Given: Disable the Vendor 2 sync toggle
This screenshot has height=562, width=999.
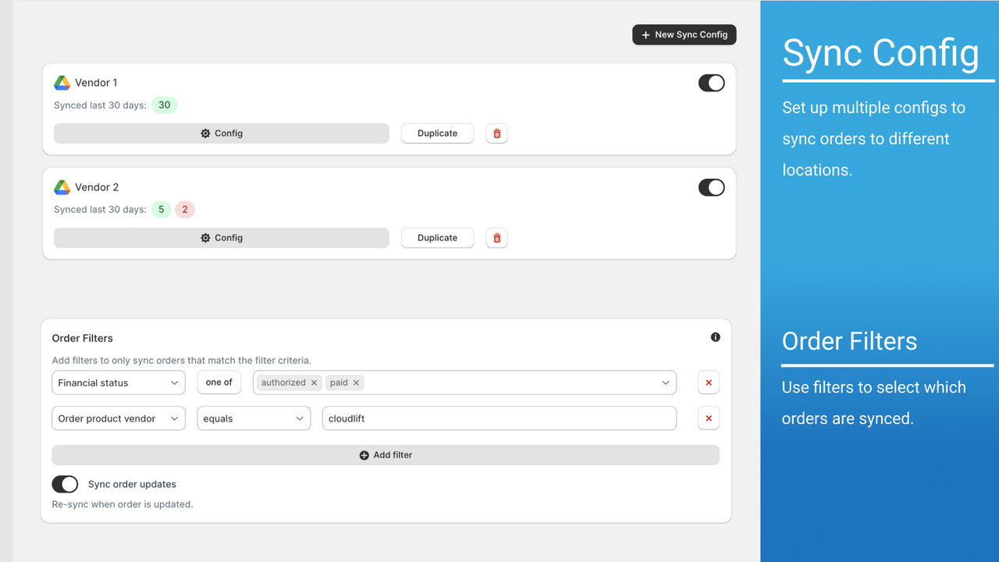Looking at the screenshot, I should [x=711, y=187].
